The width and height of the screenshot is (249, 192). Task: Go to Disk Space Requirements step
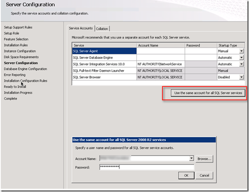[21, 57]
